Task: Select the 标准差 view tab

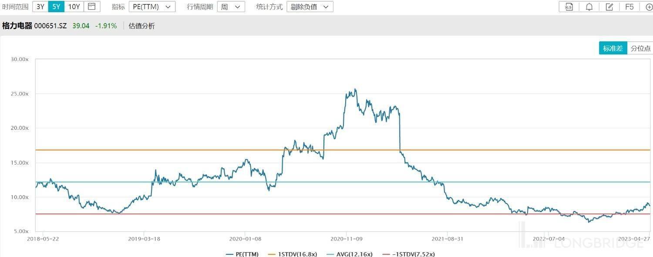Action: pos(613,48)
